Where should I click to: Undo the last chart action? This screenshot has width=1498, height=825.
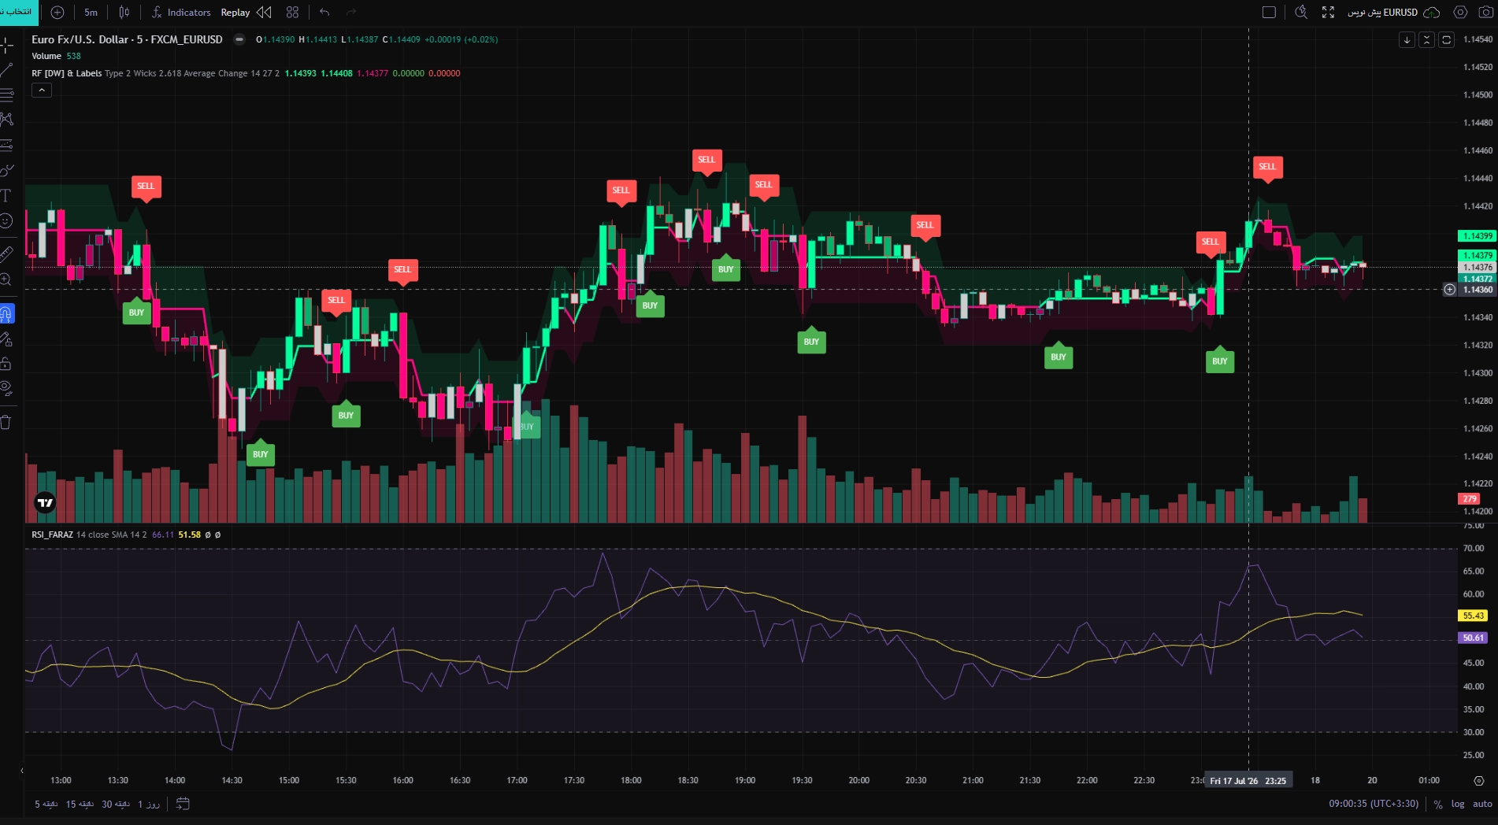(x=324, y=12)
